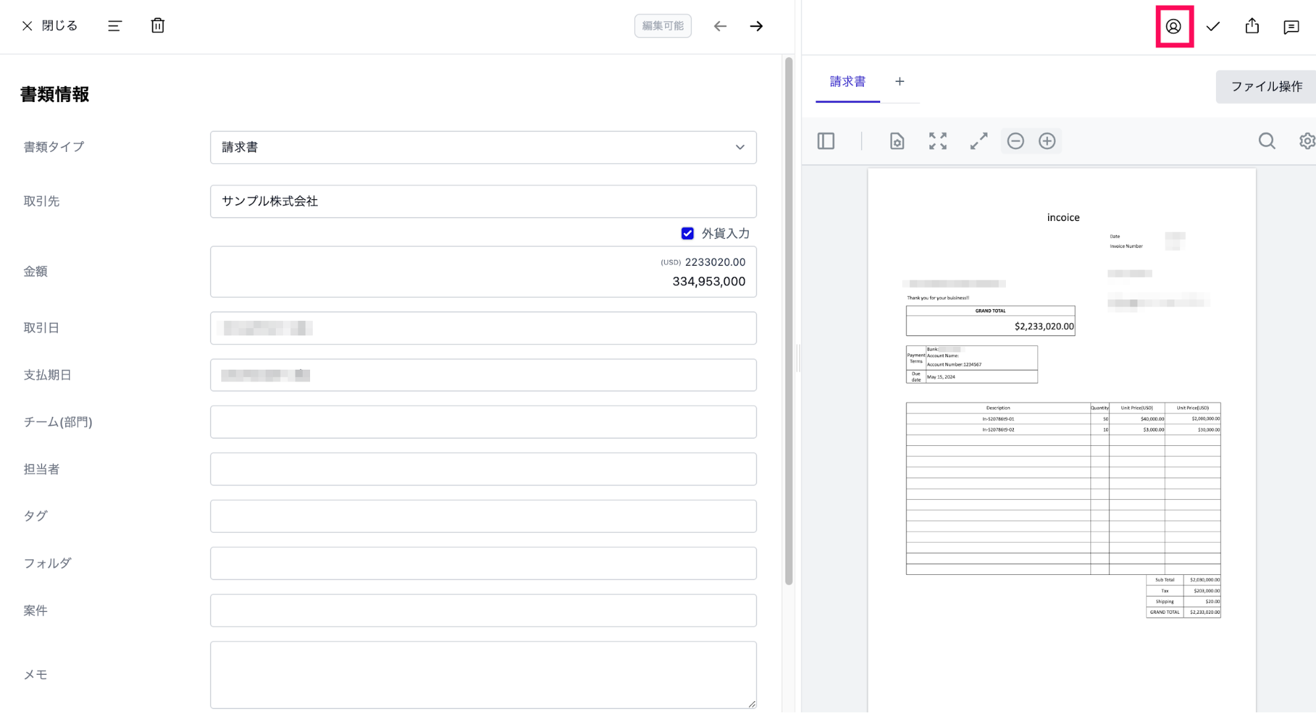The height and width of the screenshot is (713, 1316).
Task: Toggle the PDF sidebar panel icon
Action: (826, 141)
